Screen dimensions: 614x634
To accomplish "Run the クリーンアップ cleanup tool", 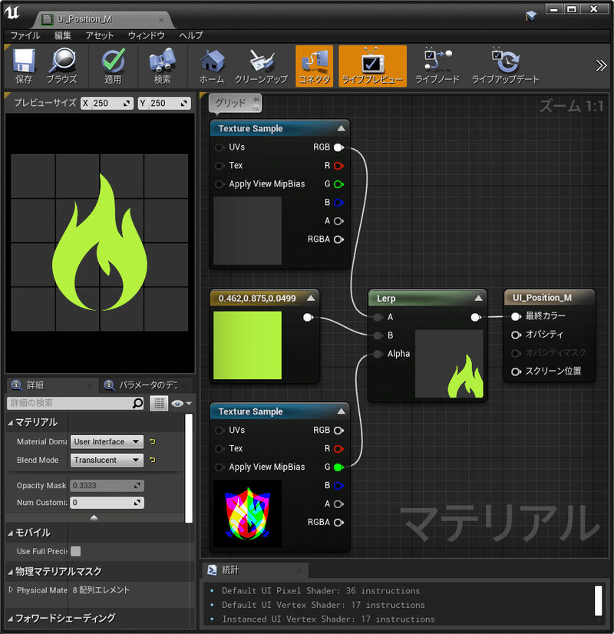I will point(261,65).
